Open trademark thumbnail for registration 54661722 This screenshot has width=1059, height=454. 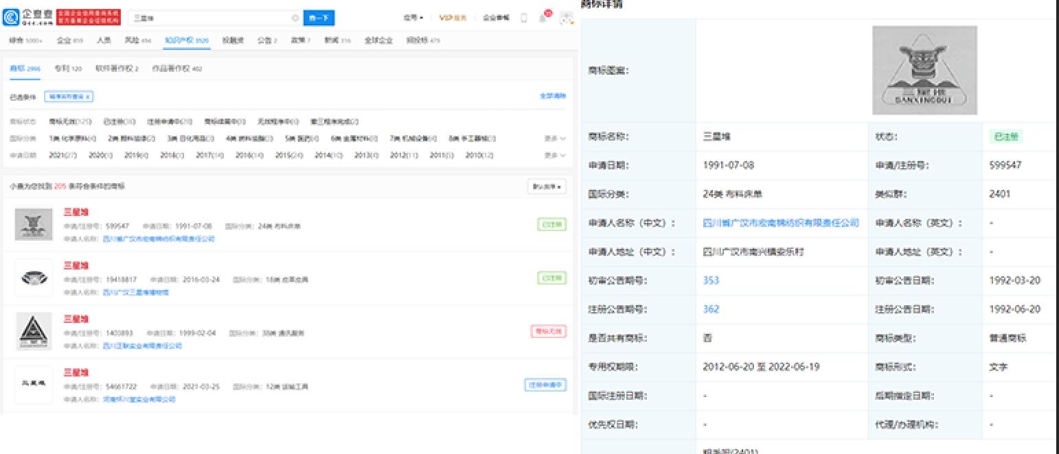pyautogui.click(x=34, y=385)
